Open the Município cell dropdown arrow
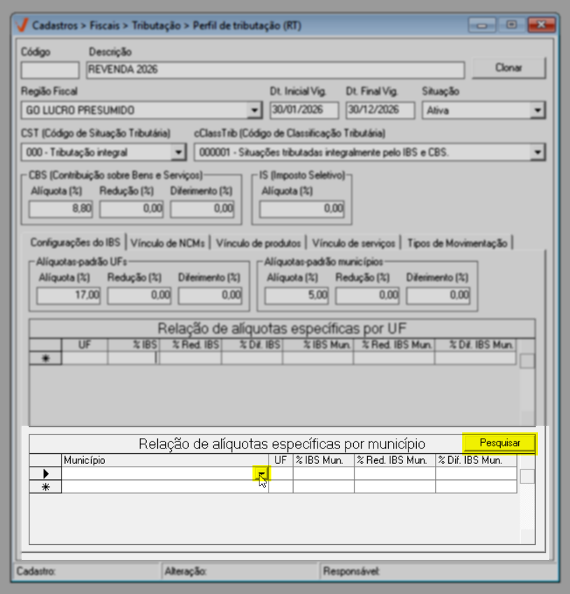Image resolution: width=570 pixels, height=594 pixels. point(262,474)
